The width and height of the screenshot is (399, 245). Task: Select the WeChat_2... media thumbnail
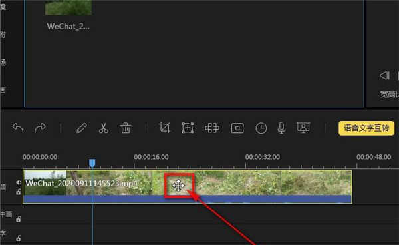[68, 7]
